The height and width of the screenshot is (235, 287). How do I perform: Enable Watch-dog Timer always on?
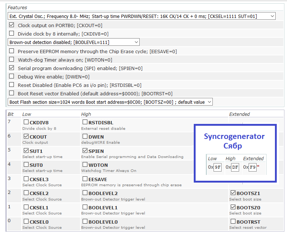point(12,59)
